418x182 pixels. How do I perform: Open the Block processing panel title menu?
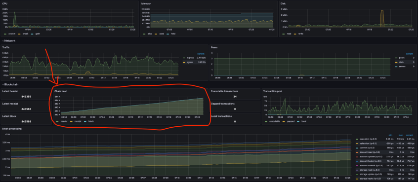[x=12, y=129]
